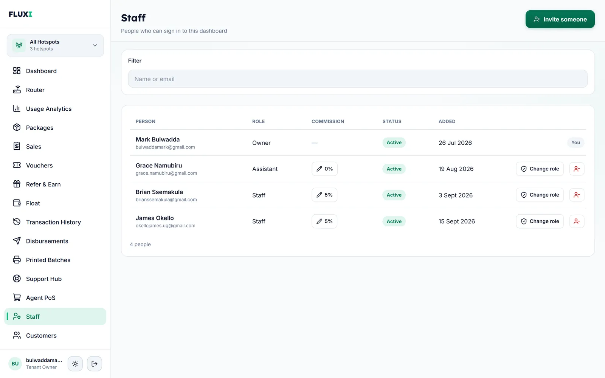Click email bulwaddamark@gmail.com
Screen dimensions: 605x378
click(165, 147)
